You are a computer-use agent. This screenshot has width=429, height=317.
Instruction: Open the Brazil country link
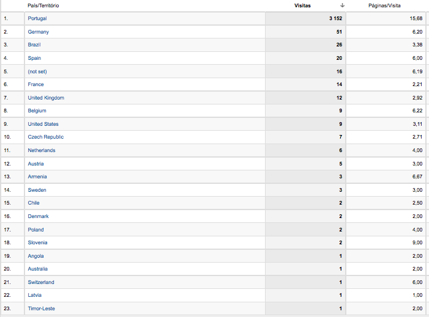[34, 45]
